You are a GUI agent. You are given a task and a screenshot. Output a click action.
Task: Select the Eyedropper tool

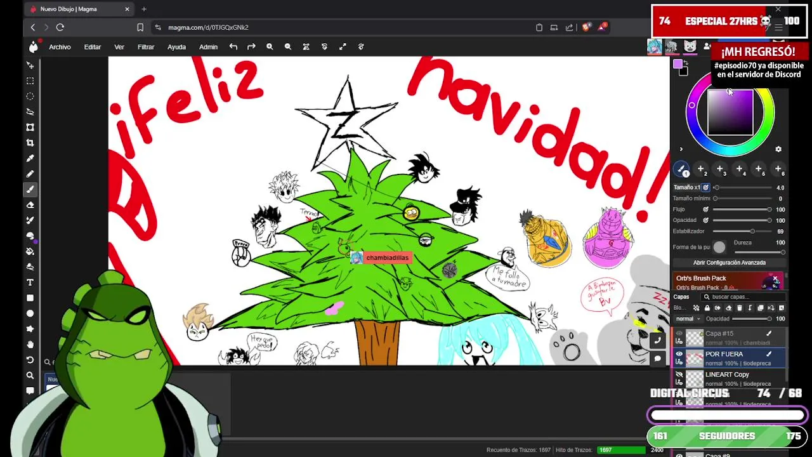click(x=30, y=158)
